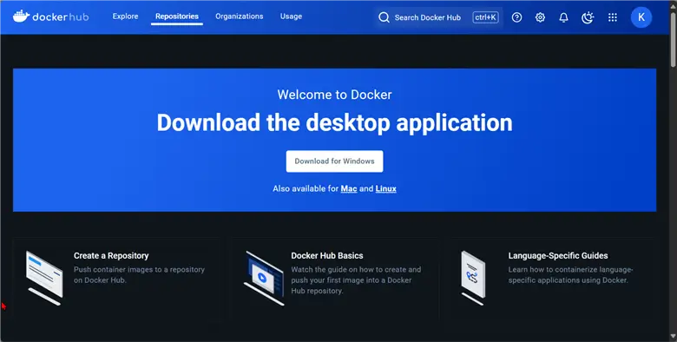Open the apps grid launcher icon

[x=612, y=17]
